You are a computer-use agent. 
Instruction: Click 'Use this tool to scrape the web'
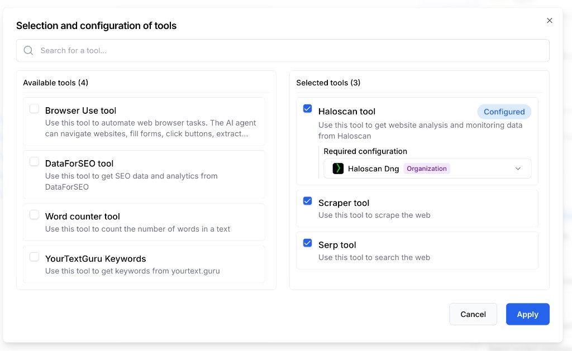(374, 215)
